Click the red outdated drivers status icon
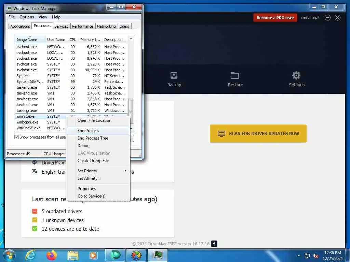The image size is (350, 262). pyautogui.click(x=35, y=211)
